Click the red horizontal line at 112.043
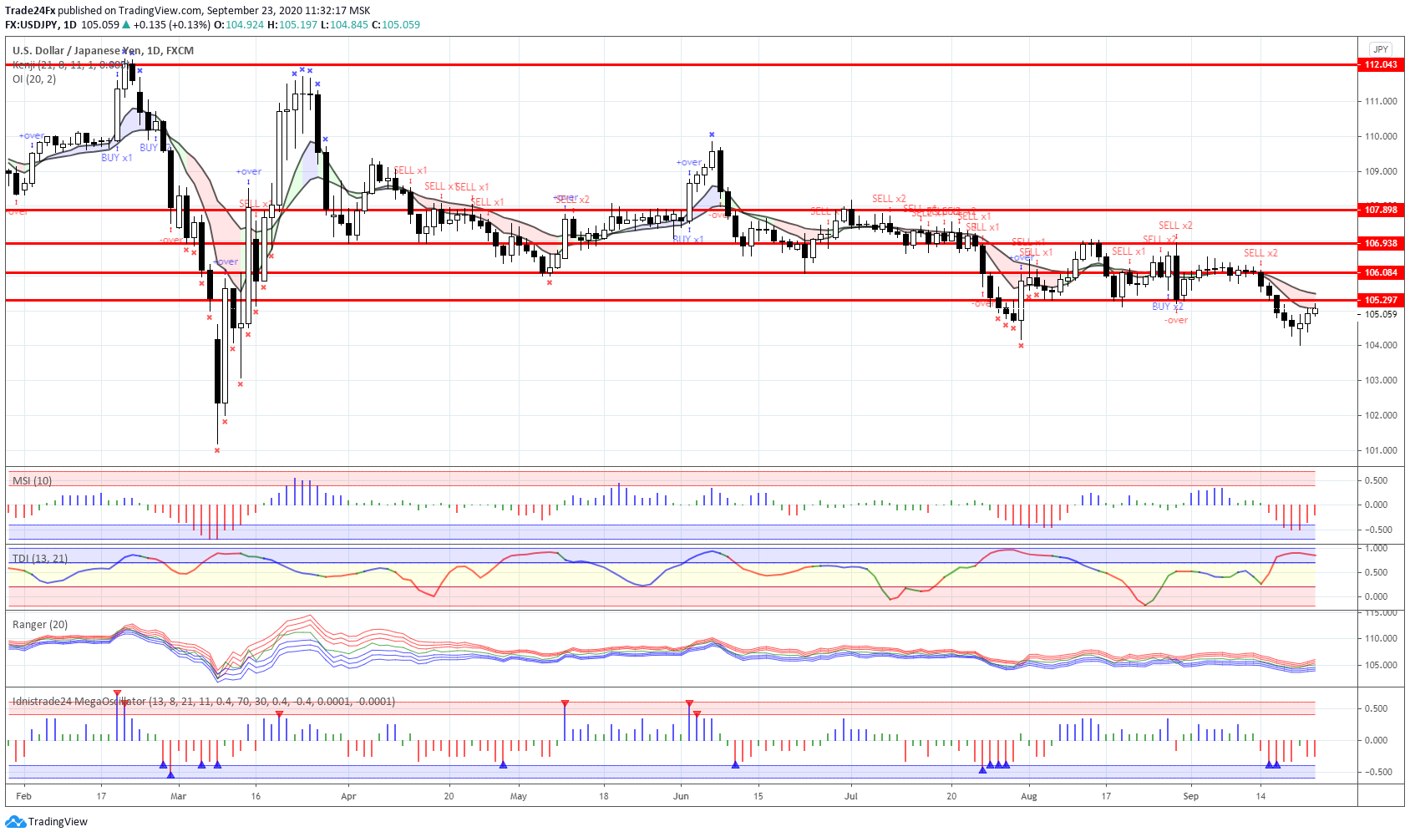 click(681, 64)
